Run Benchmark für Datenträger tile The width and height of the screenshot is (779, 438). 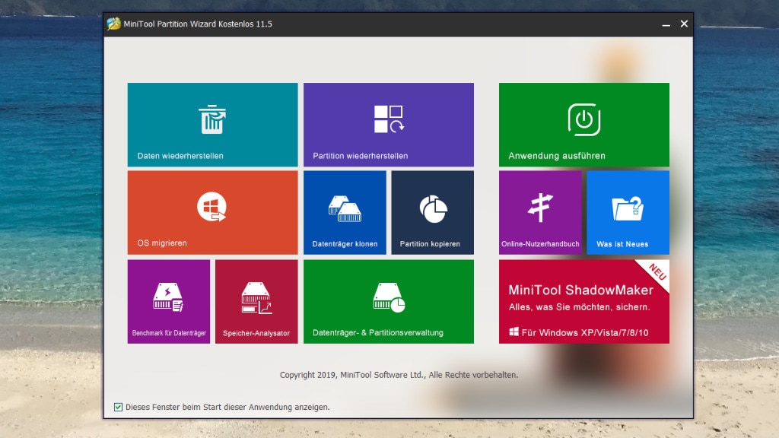169,301
